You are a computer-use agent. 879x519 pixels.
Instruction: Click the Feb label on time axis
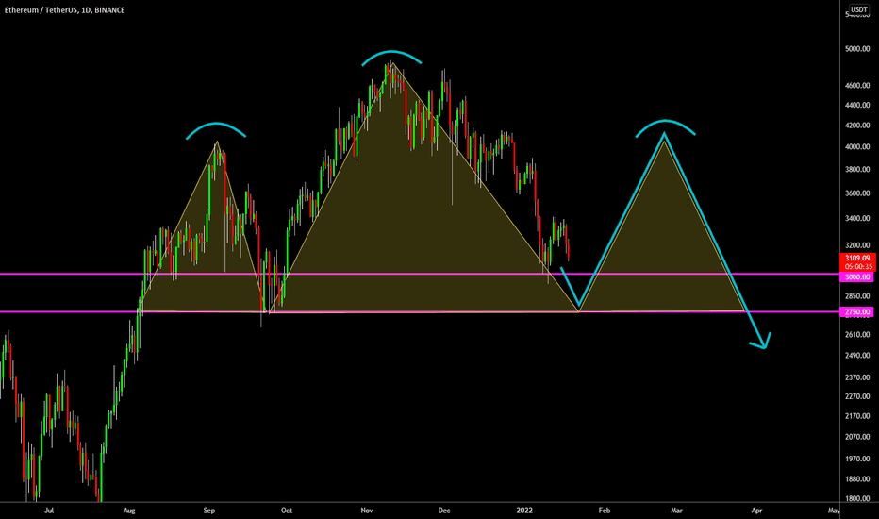click(x=605, y=510)
